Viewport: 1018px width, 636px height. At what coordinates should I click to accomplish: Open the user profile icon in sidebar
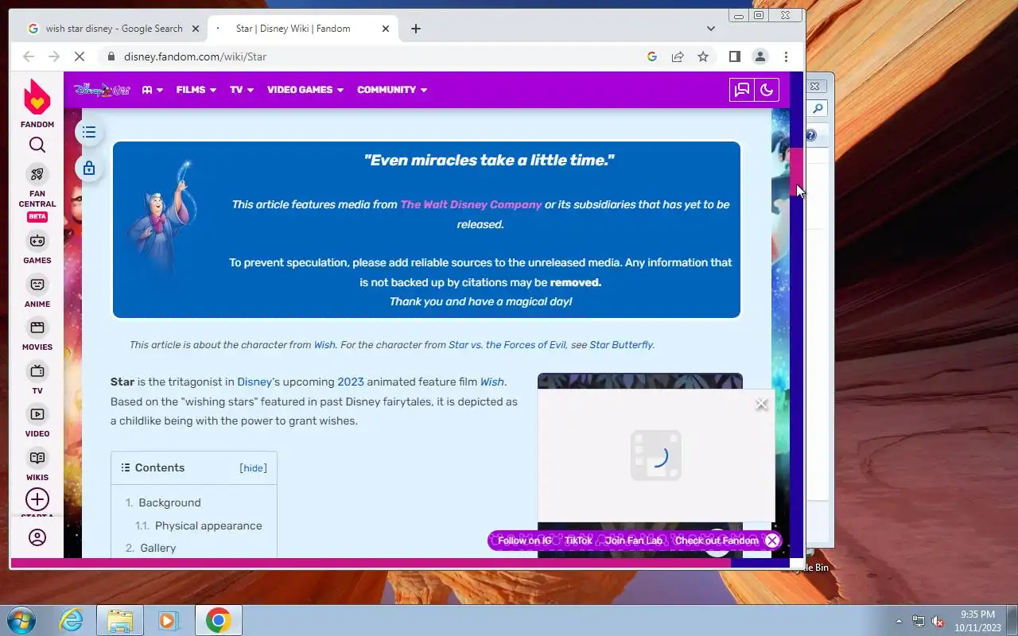37,537
